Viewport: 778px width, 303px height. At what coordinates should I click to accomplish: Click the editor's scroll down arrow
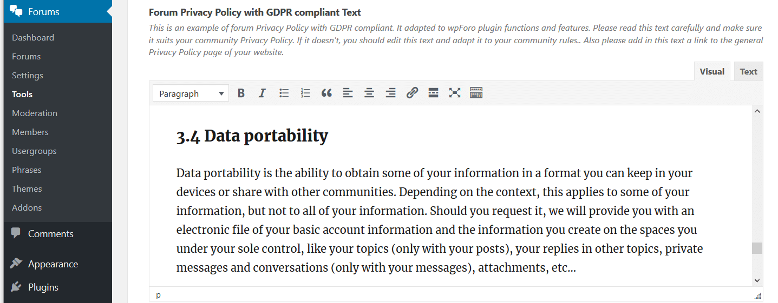[757, 280]
